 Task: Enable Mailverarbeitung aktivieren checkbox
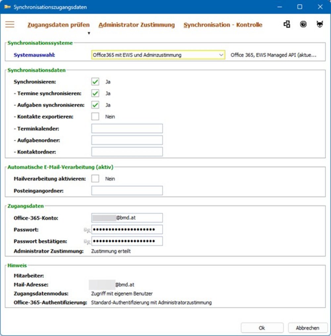(95, 179)
